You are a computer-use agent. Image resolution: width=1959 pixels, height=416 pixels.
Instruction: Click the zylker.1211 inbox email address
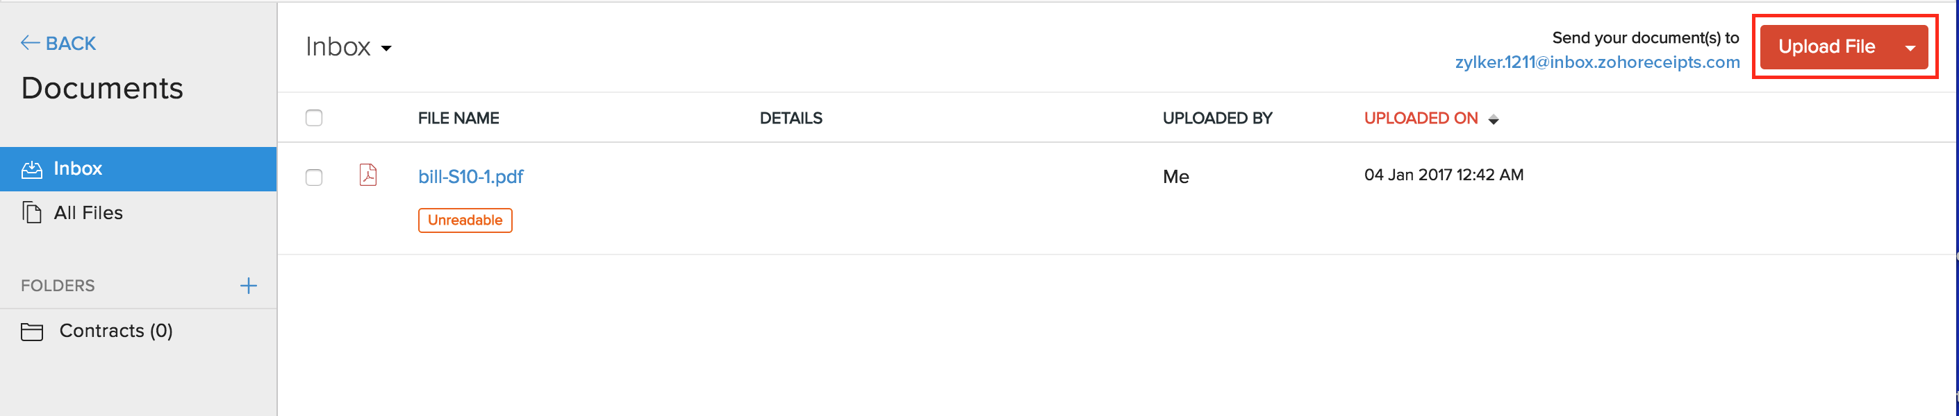click(x=1597, y=62)
